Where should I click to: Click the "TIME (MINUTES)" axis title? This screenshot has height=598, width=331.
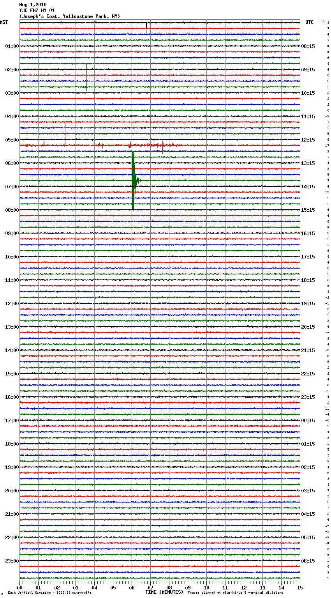click(x=164, y=592)
